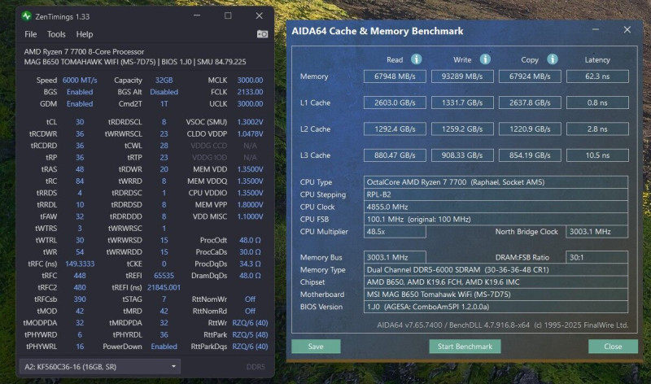The height and width of the screenshot is (384, 651).
Task: Click the ZenTimings app logo icon
Action: coord(27,16)
